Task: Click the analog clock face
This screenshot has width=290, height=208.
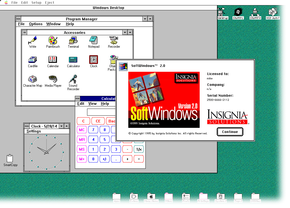Action: click(46, 152)
